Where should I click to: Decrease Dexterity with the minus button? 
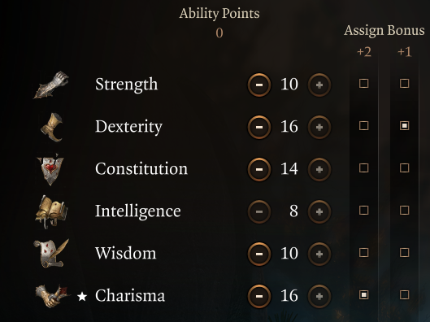(x=259, y=127)
